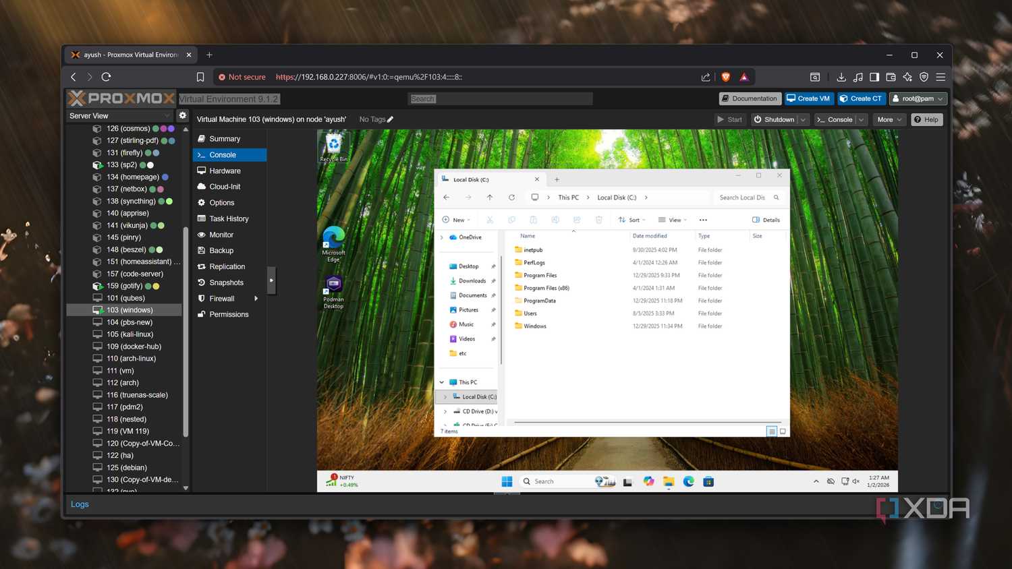The height and width of the screenshot is (569, 1012).
Task: Open Explorer's Sort dropdown
Action: tap(632, 220)
